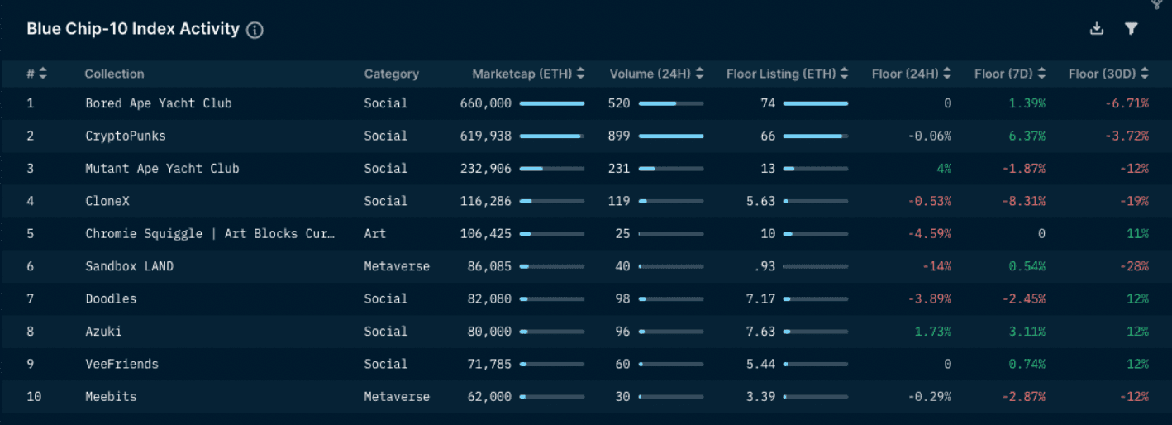This screenshot has height=425, width=1172.
Task: Click Bored Ape floor listing bar
Action: point(816,103)
